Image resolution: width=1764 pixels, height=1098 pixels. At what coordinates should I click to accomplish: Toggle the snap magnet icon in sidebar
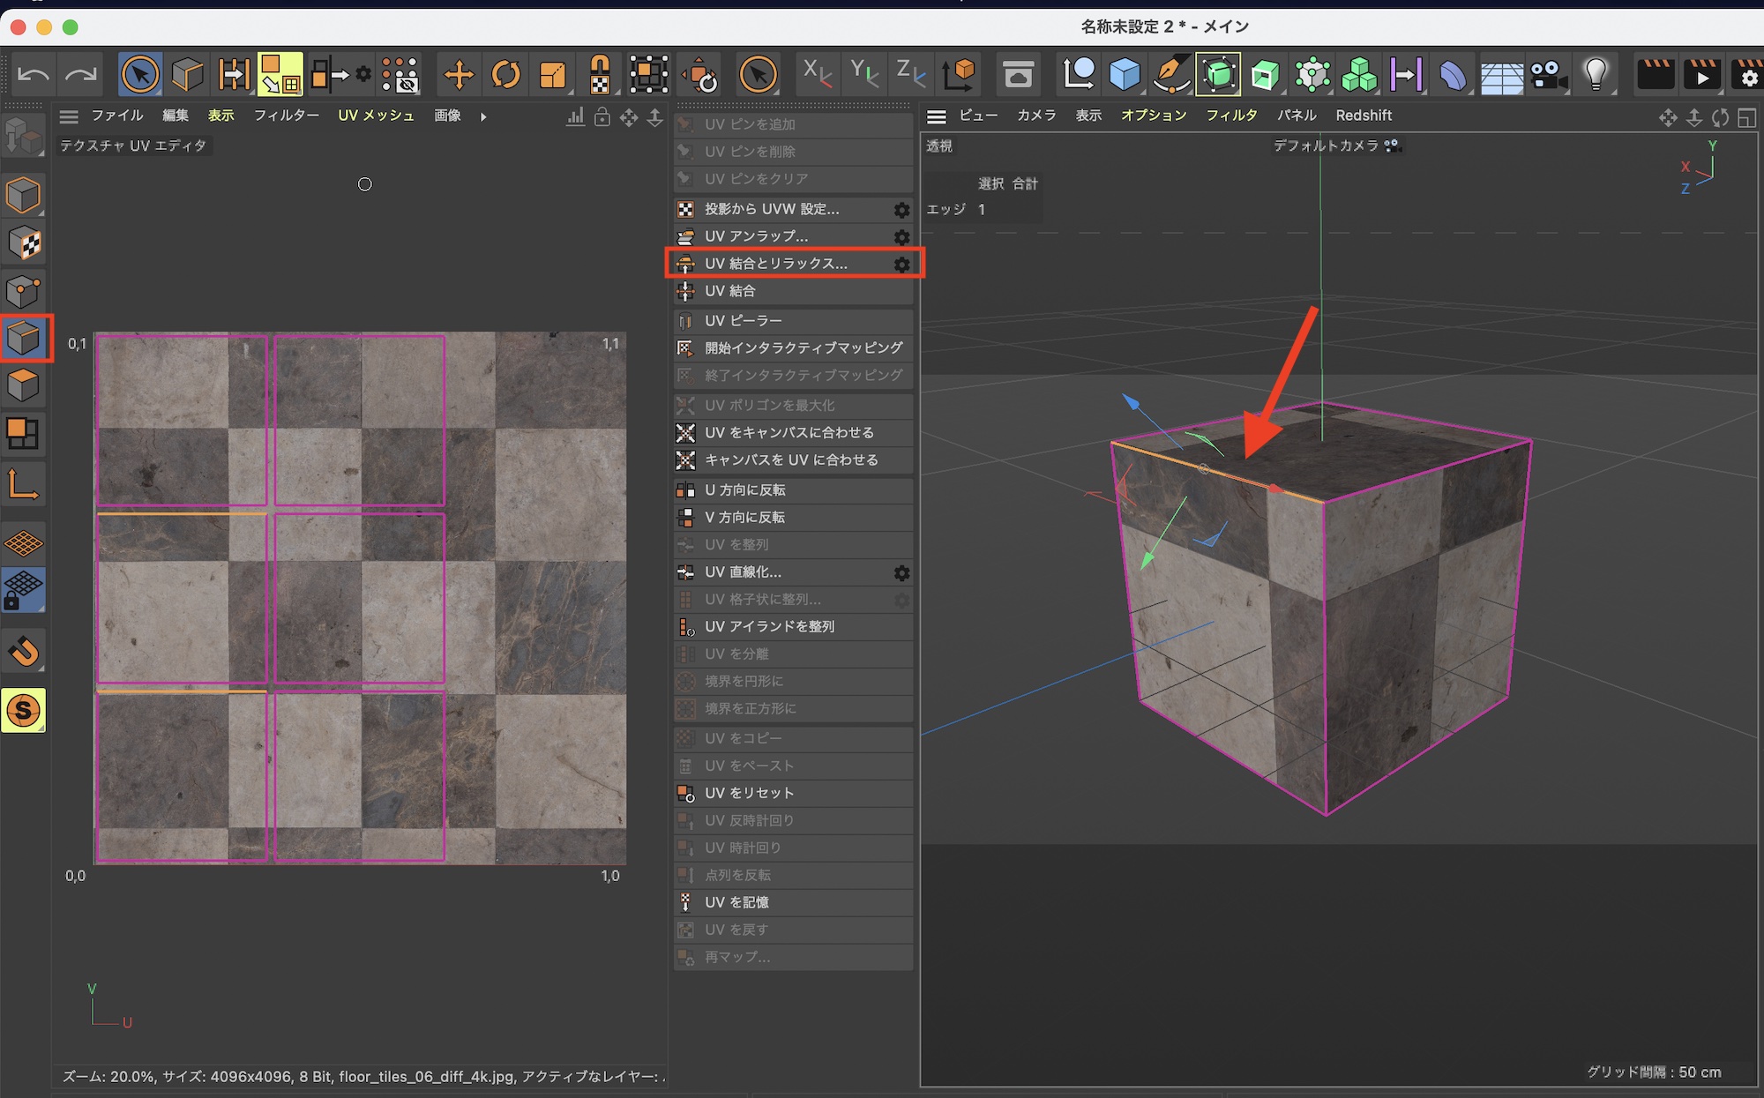[24, 652]
